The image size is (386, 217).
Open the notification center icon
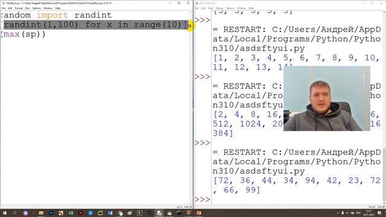(x=379, y=213)
